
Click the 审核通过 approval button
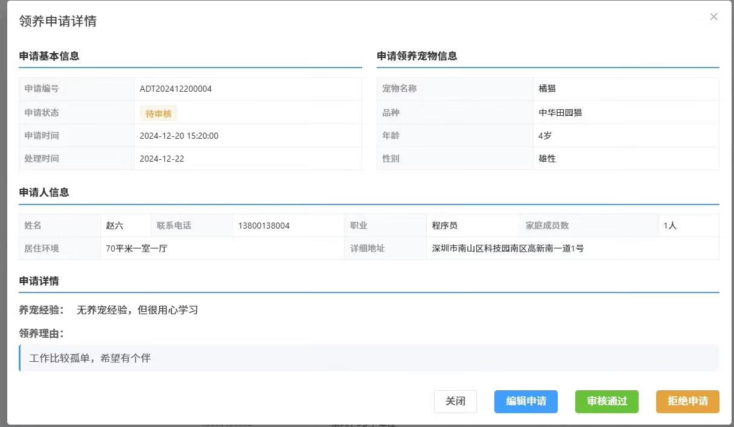pyautogui.click(x=607, y=401)
